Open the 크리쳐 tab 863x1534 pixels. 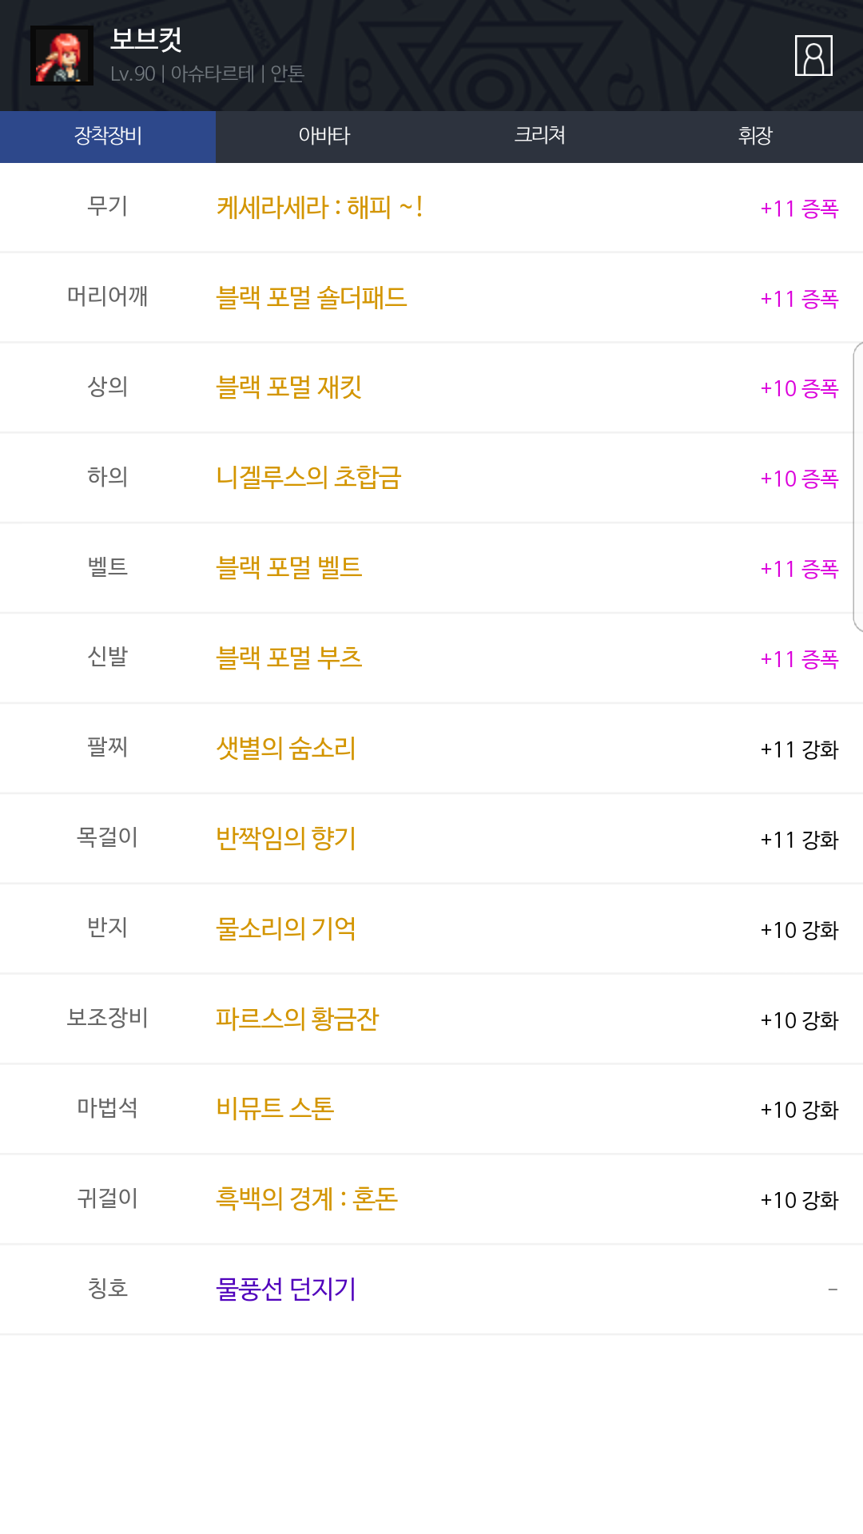pos(539,136)
